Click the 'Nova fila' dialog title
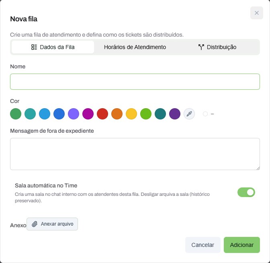The image size is (270, 263). coord(24,19)
